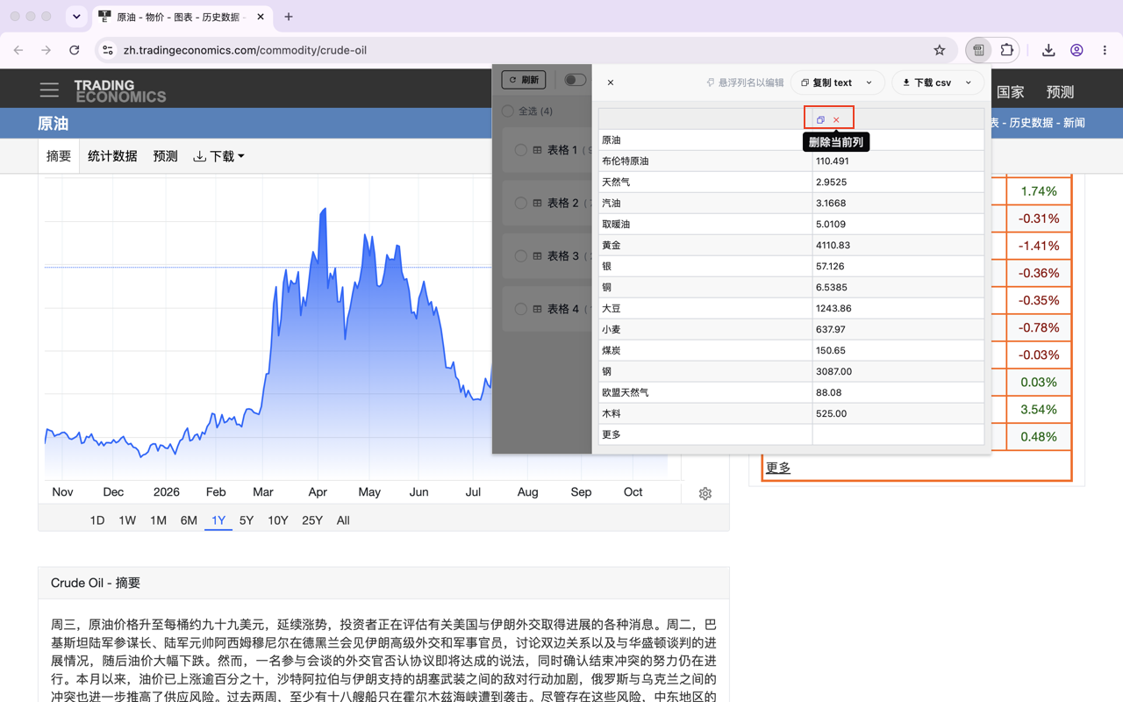The height and width of the screenshot is (702, 1123).
Task: Click the table extractor extension icon
Action: coord(978,50)
